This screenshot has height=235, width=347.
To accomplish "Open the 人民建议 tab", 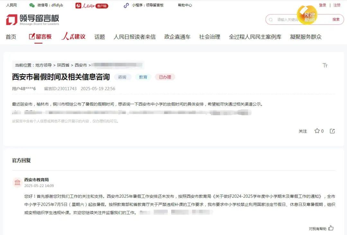I will pos(74,36).
